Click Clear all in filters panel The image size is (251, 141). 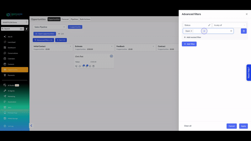coord(188,126)
